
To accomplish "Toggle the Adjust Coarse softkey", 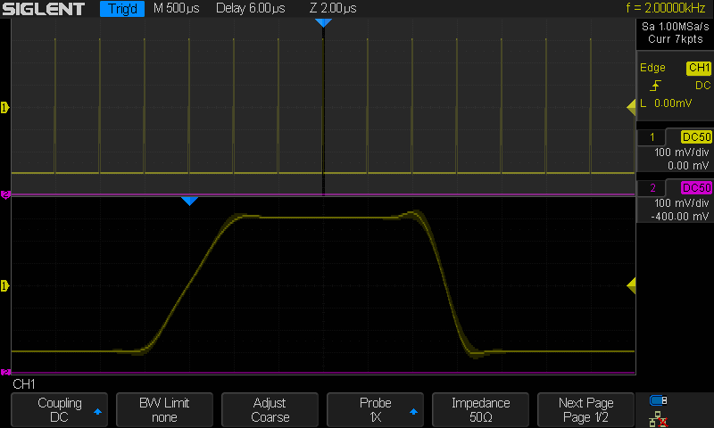I will pos(270,410).
